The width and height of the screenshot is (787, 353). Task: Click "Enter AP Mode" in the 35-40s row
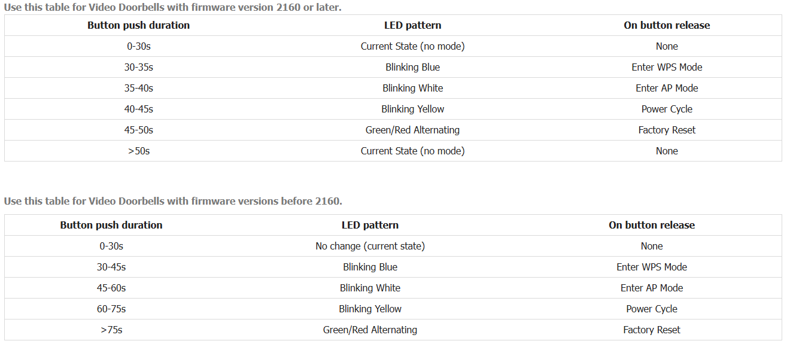(x=667, y=88)
